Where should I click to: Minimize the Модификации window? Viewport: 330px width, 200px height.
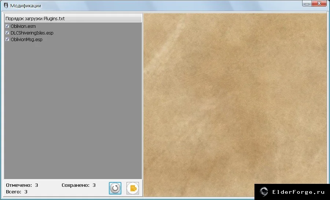point(307,4)
